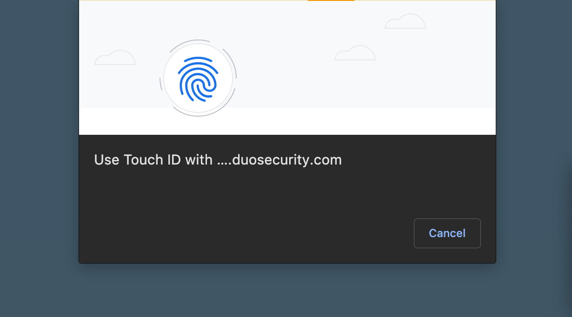This screenshot has height=317, width=572.
Task: Click the ellipsis before duosecurity.com
Action: [x=223, y=164]
